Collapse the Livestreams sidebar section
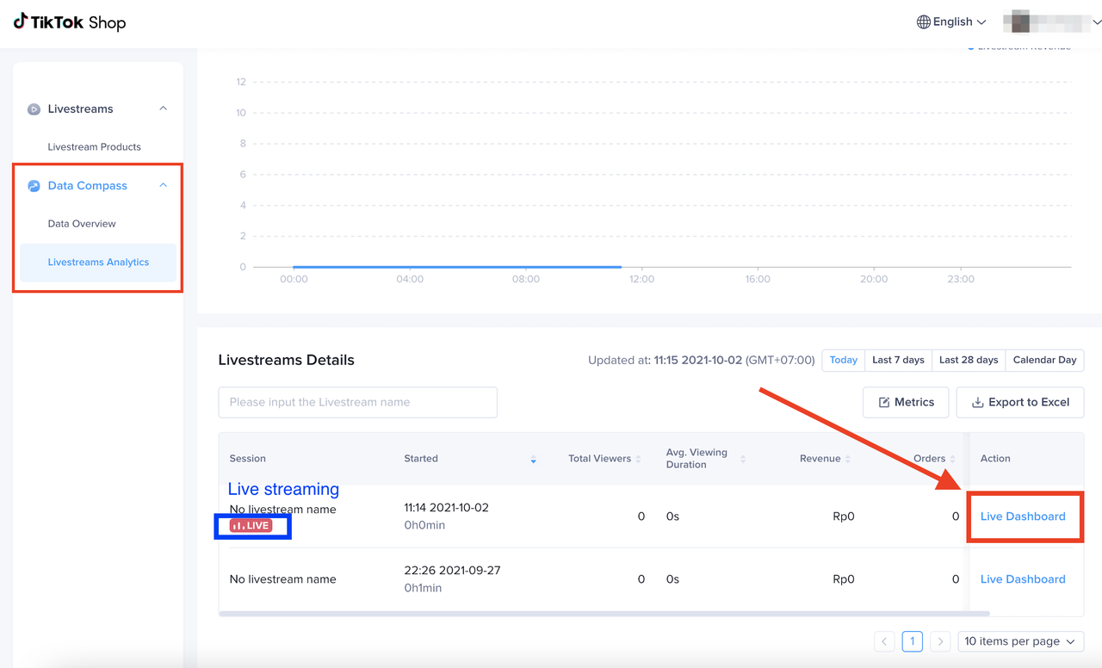This screenshot has width=1102, height=668. click(163, 109)
